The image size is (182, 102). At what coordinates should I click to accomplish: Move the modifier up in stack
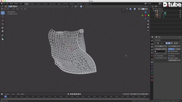[x=175, y=43]
